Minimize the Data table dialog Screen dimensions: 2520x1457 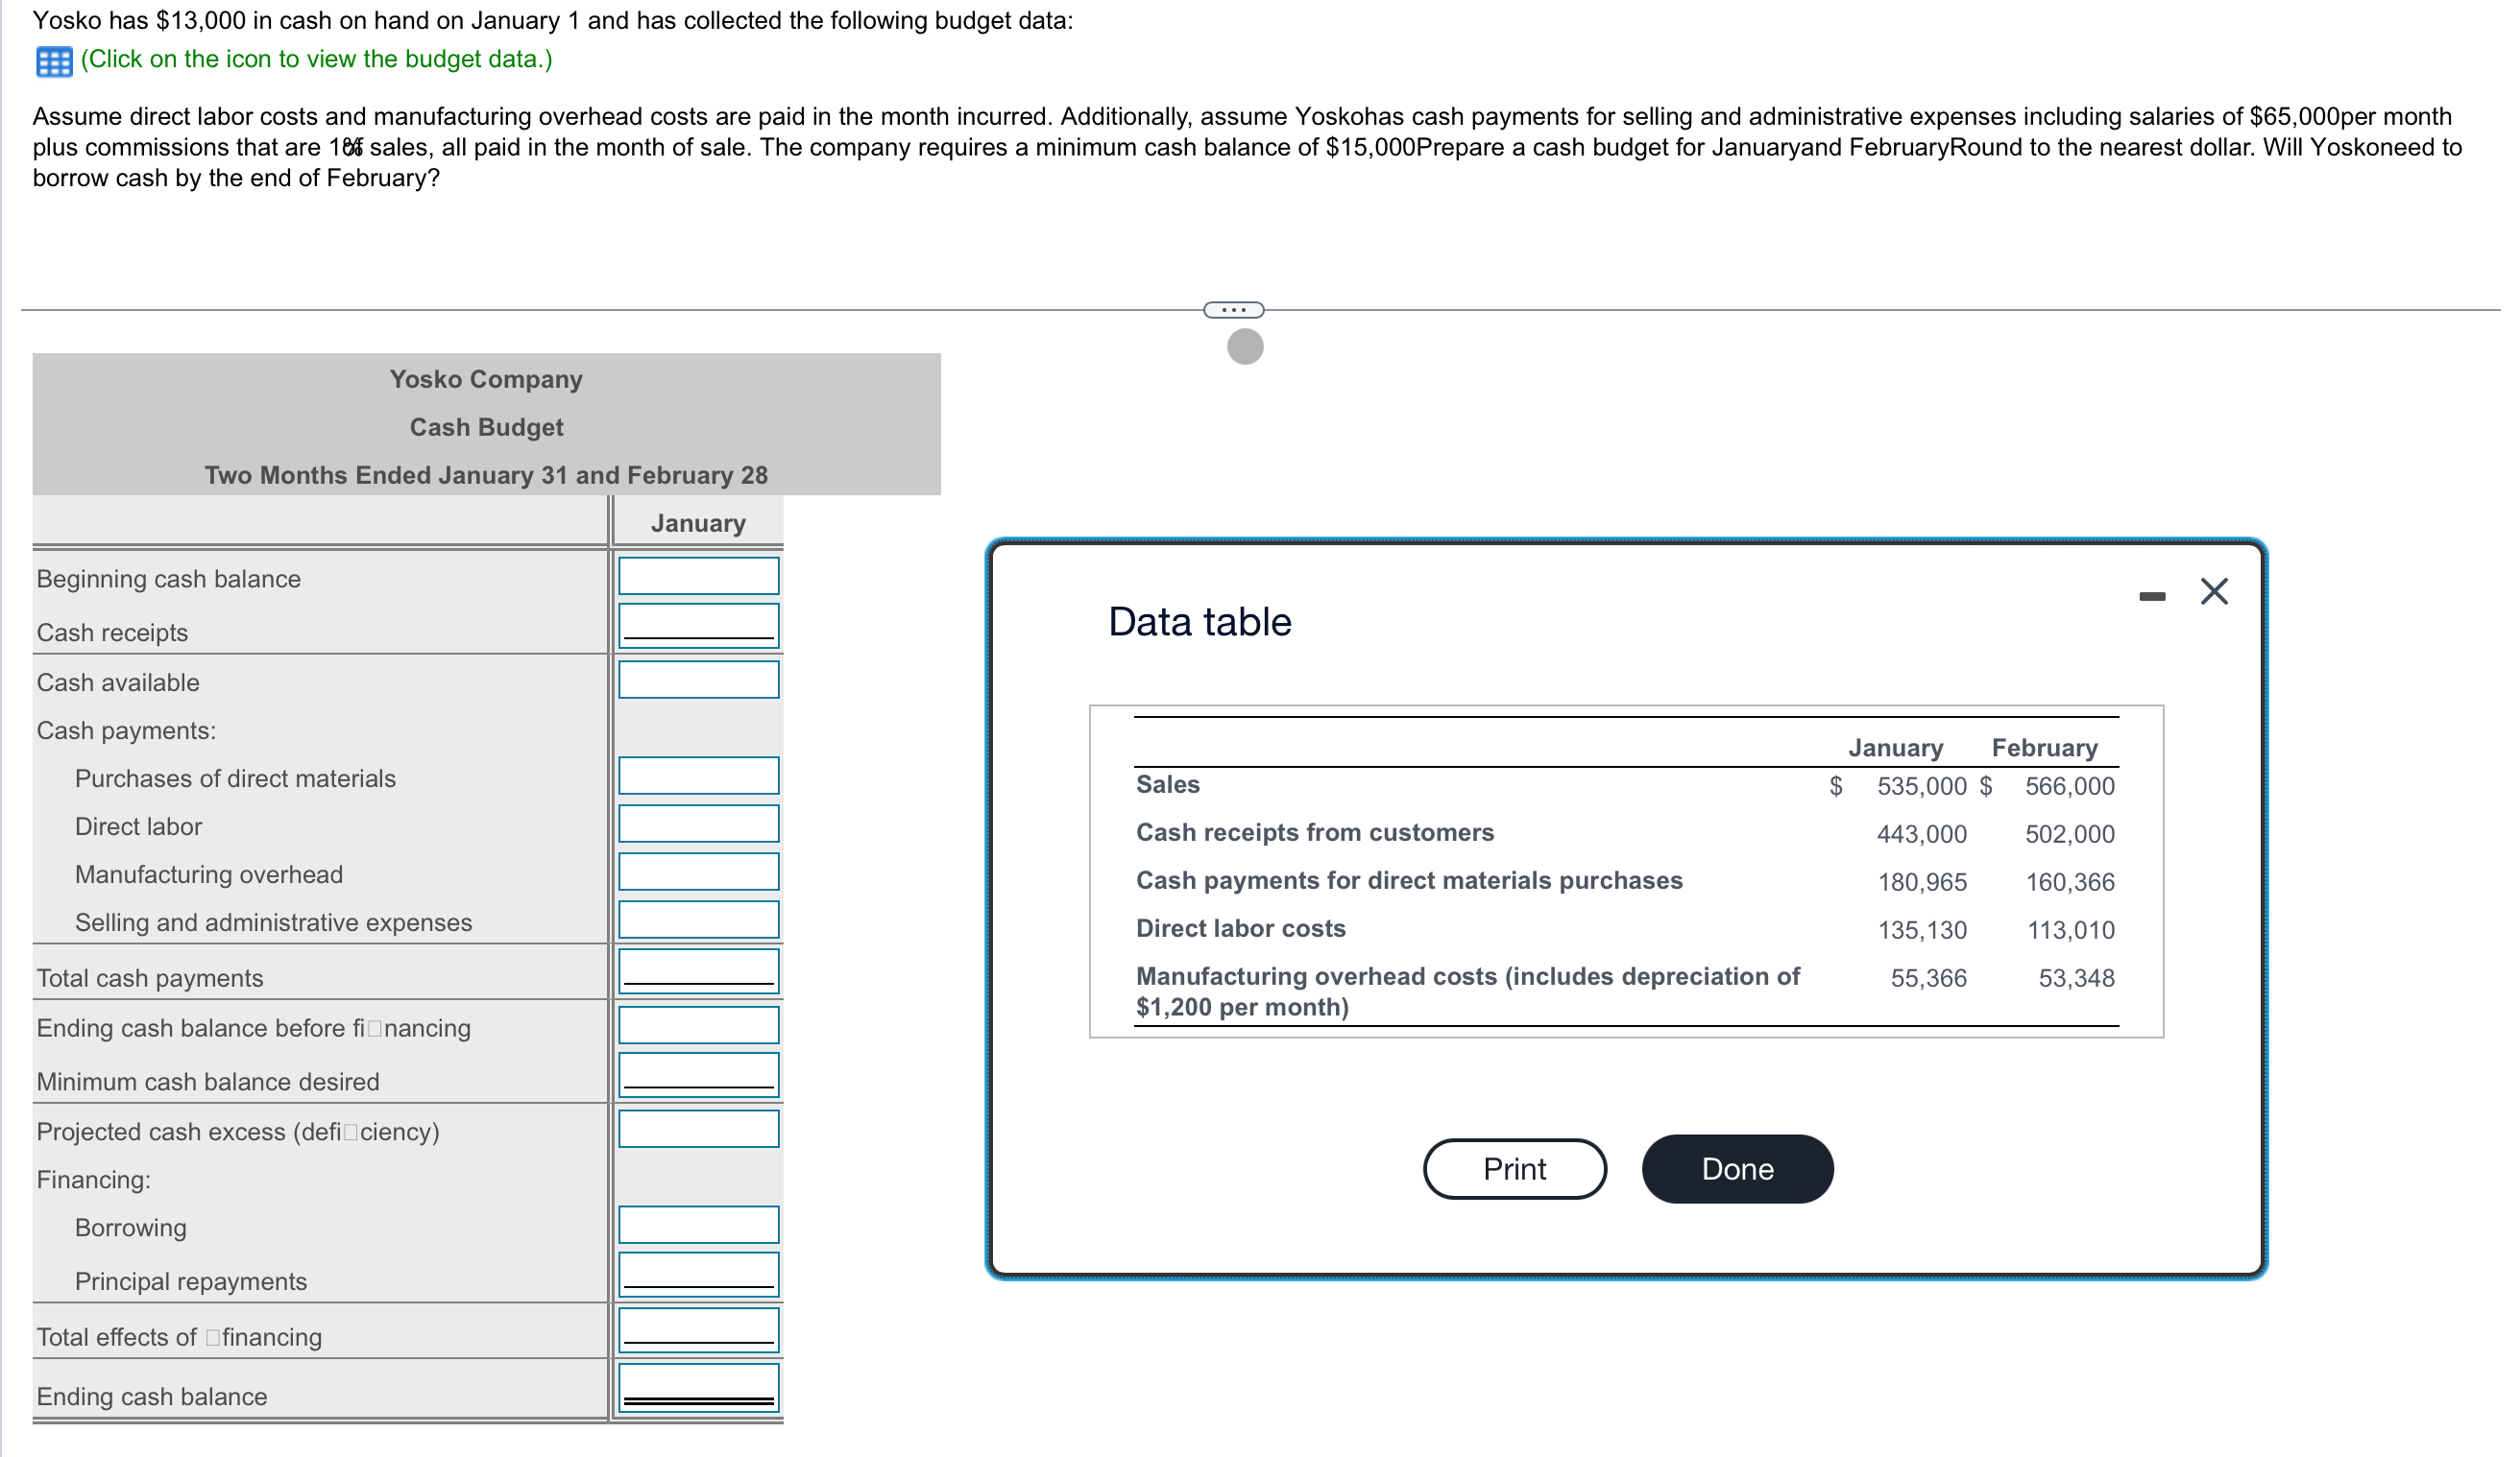2151,597
